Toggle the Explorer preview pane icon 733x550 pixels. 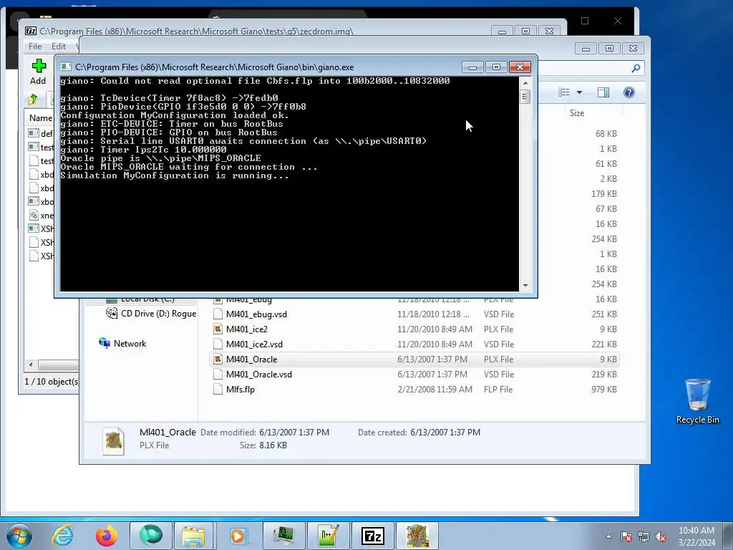(603, 92)
